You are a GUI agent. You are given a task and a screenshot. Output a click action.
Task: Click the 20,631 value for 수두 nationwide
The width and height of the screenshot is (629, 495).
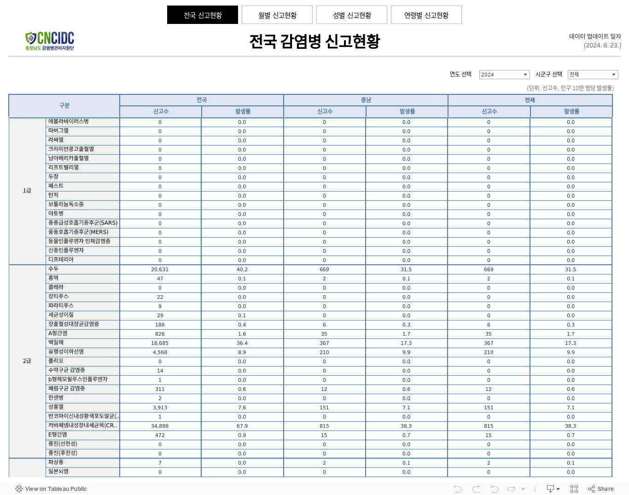pos(160,269)
